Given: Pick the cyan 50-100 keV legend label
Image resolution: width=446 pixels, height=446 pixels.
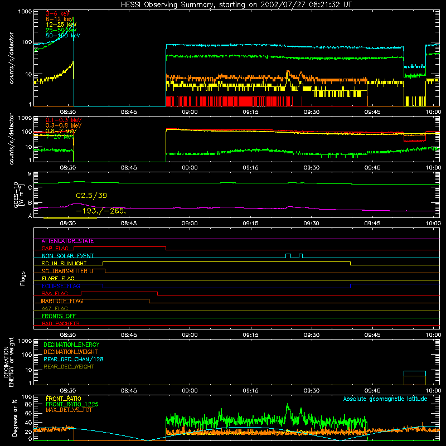Looking at the screenshot, I should pyautogui.click(x=63, y=36).
